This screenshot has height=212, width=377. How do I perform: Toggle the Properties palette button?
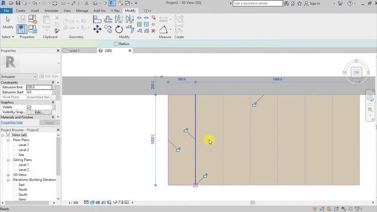point(22,29)
